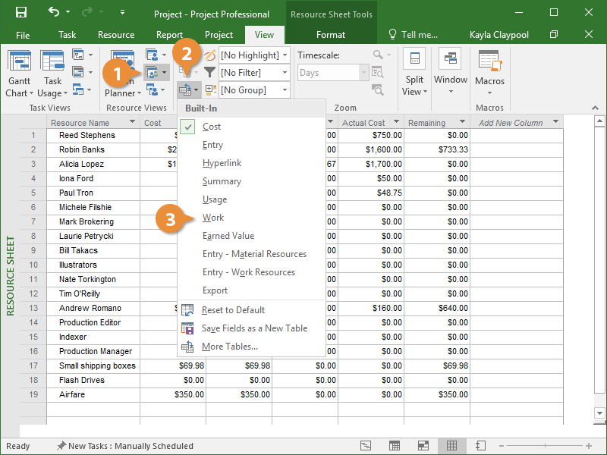Click the Save icon in title bar
This screenshot has height=455, width=607.
pos(21,13)
